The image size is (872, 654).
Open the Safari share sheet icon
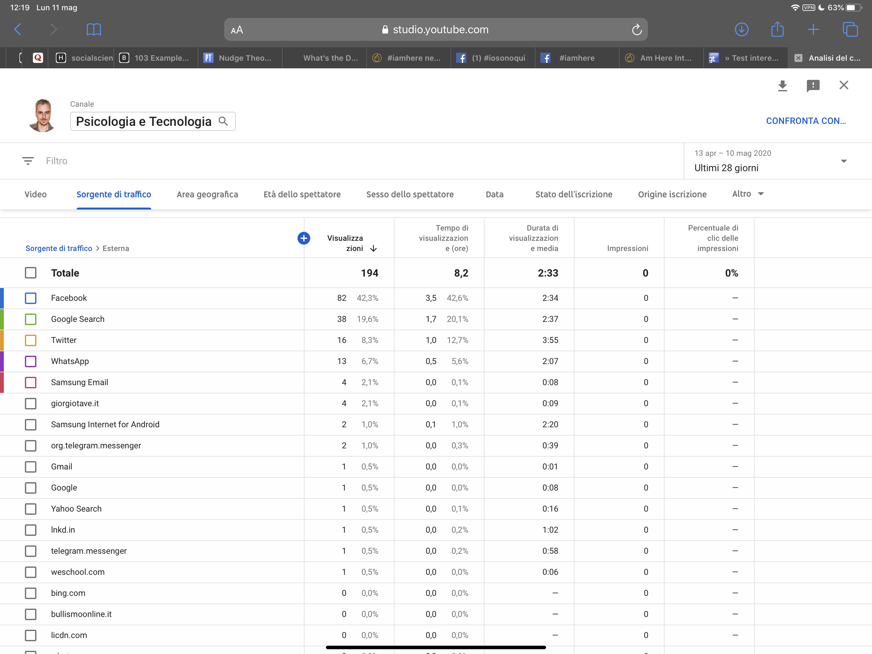(777, 29)
